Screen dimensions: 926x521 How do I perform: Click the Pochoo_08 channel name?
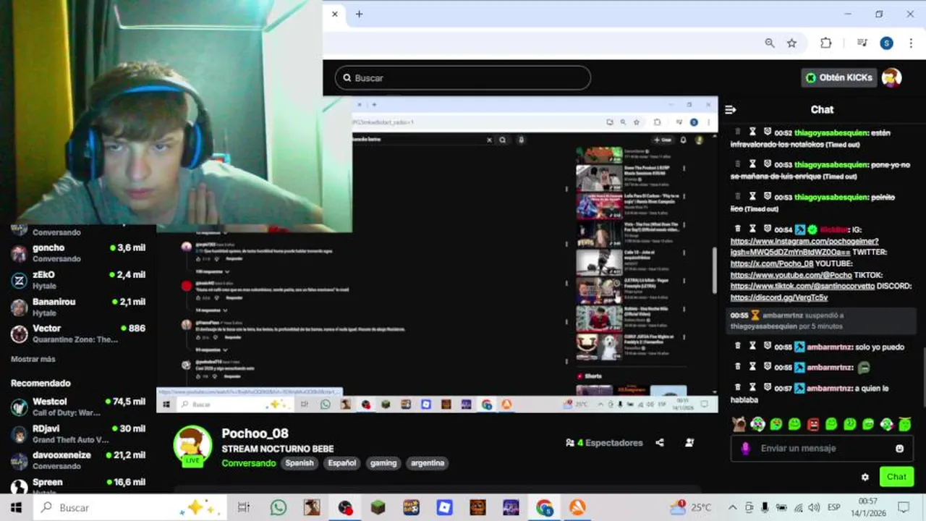click(x=255, y=433)
